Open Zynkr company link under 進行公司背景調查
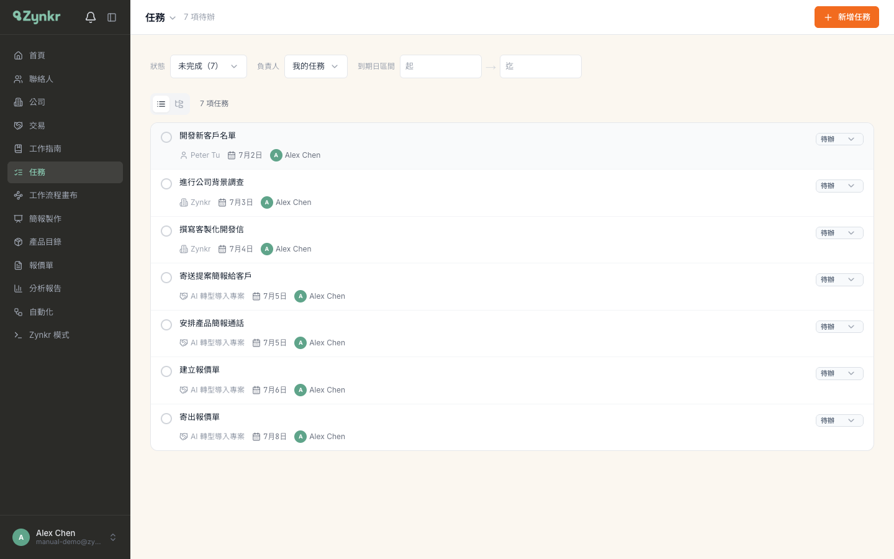The image size is (894, 559). click(x=195, y=202)
